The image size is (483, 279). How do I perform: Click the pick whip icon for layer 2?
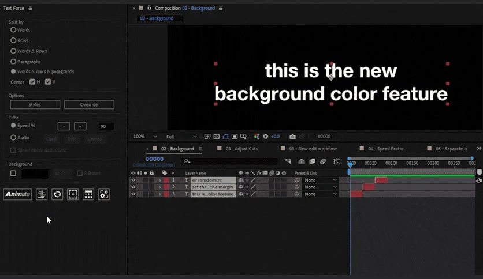(x=296, y=187)
